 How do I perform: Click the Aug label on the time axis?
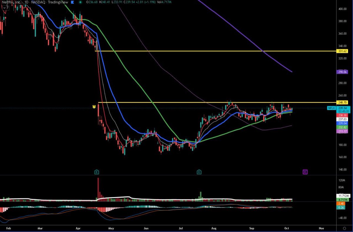pos(214,228)
